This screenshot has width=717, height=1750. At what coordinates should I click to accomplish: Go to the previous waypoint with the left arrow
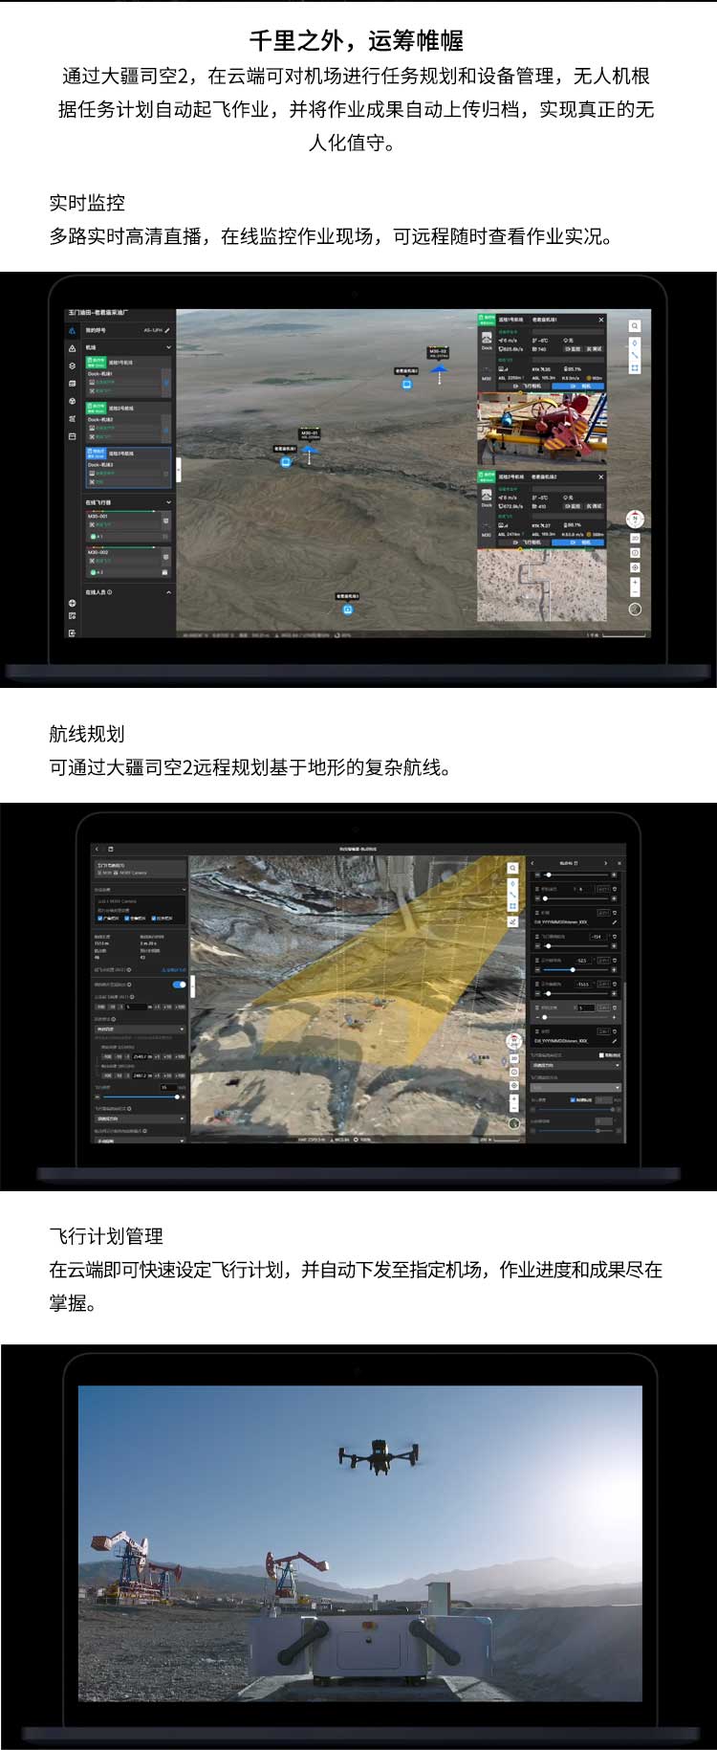(x=532, y=863)
